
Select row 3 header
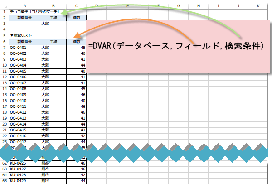point(5,24)
